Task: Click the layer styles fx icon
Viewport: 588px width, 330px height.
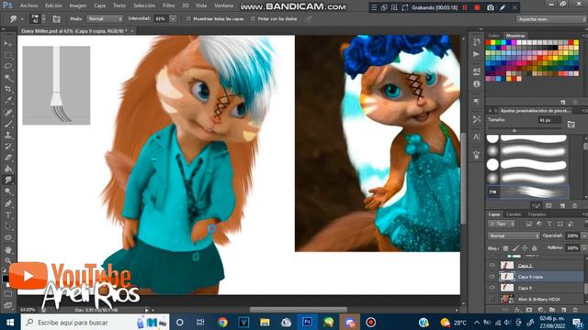Action: [x=518, y=310]
